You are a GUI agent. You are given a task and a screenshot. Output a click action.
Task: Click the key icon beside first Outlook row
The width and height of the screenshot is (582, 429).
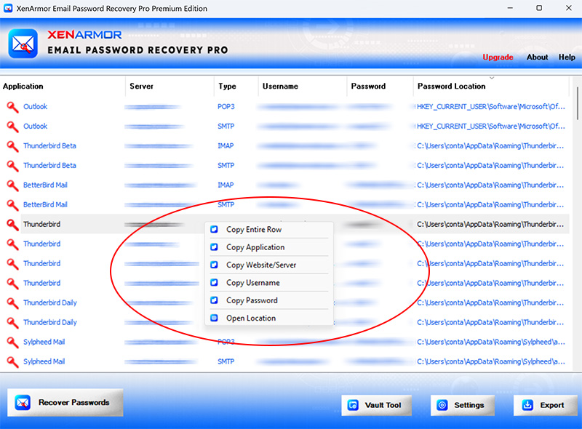(x=12, y=107)
